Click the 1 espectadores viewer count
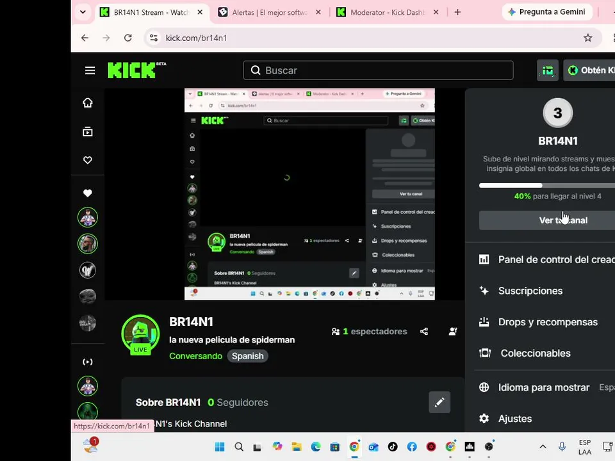This screenshot has width=615, height=461. [370, 332]
